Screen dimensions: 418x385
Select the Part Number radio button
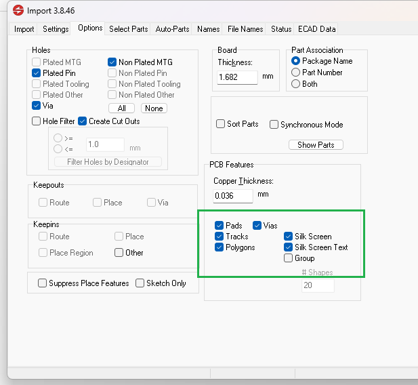[295, 73]
